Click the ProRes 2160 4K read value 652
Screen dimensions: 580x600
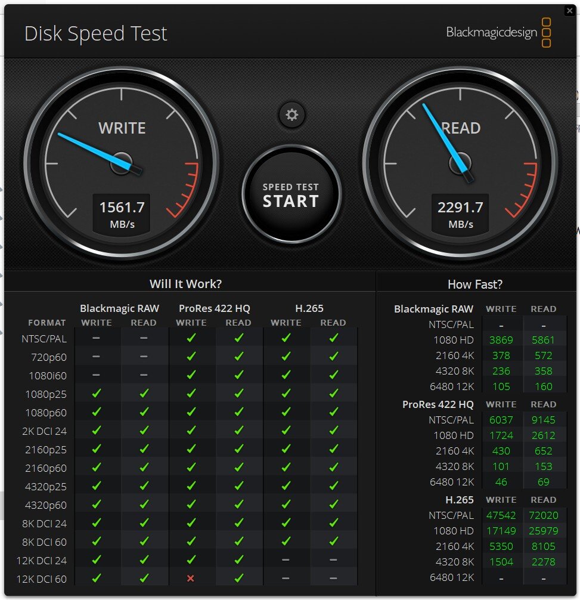[x=543, y=451]
